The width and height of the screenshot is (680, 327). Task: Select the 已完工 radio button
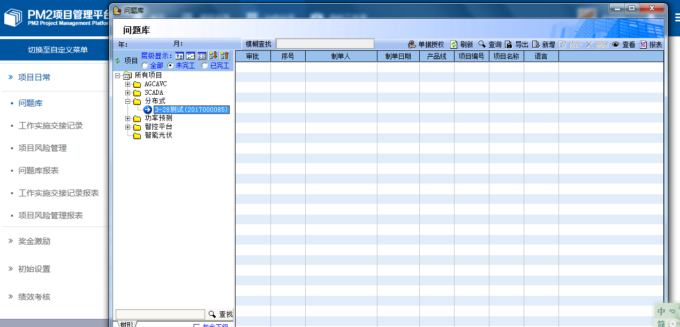point(205,65)
